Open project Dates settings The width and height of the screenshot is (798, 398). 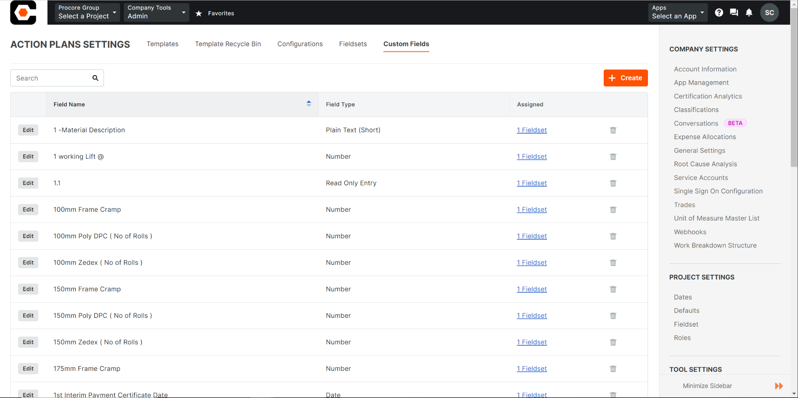pos(683,297)
